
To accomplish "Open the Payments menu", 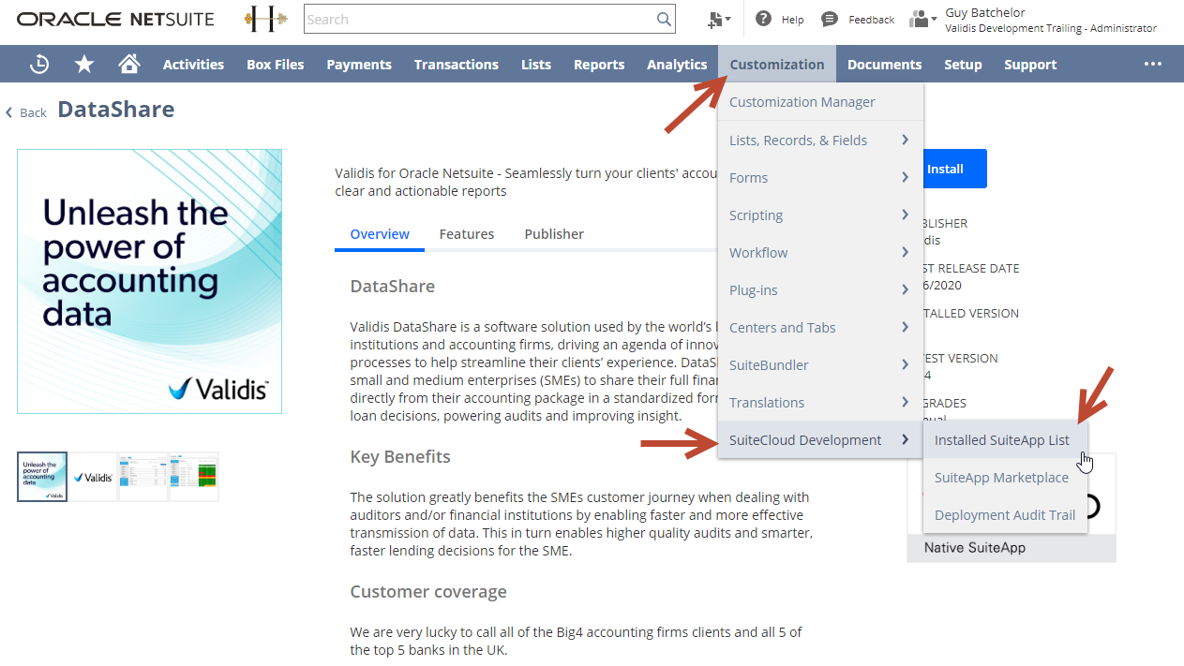I will (359, 64).
